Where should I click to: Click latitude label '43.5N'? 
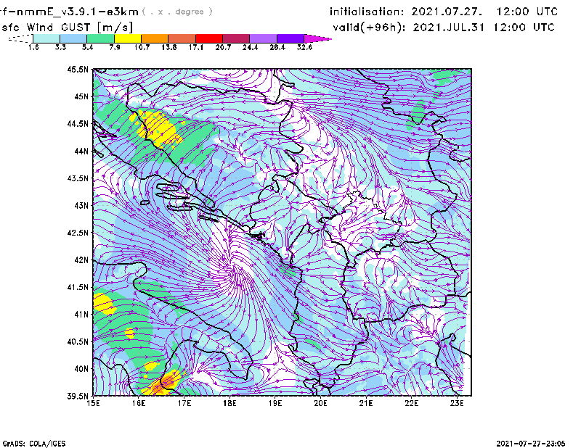[78, 178]
